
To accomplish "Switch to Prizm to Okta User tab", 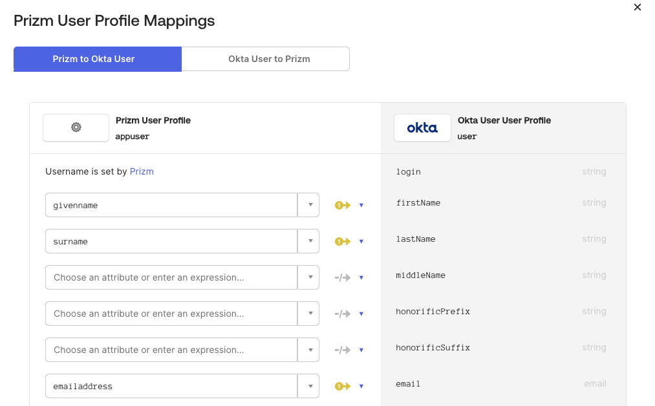I will click(98, 59).
